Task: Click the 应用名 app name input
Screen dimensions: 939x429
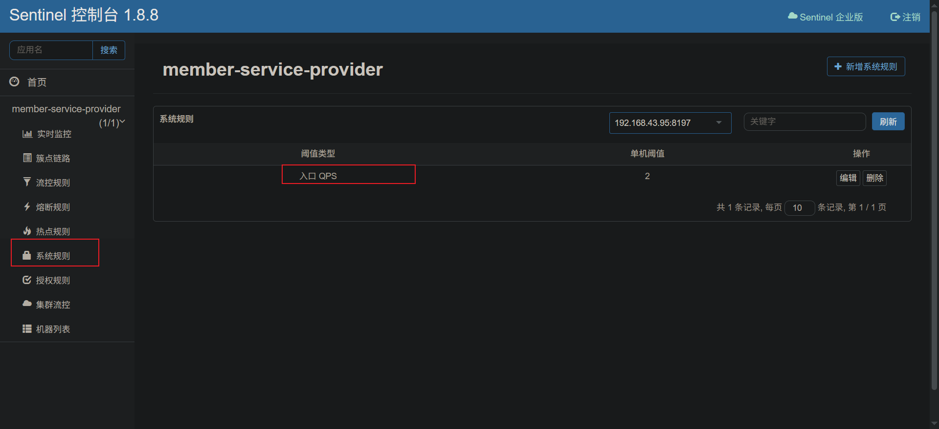Action: tap(51, 50)
